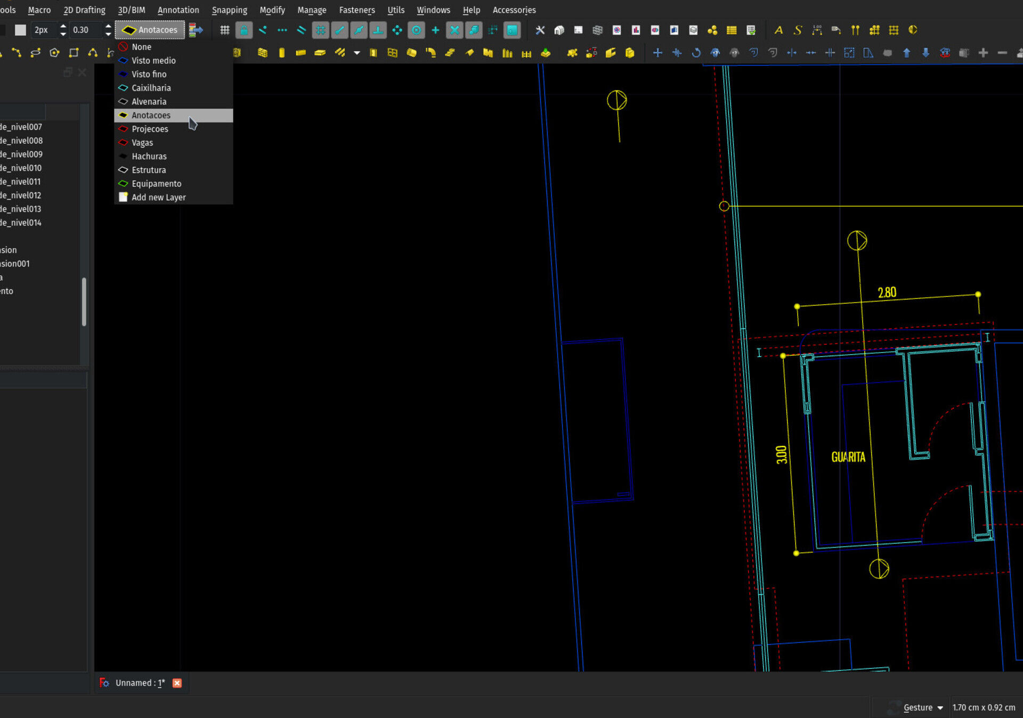Select the dimension tool
Screen dimensions: 1023x718
(817, 30)
